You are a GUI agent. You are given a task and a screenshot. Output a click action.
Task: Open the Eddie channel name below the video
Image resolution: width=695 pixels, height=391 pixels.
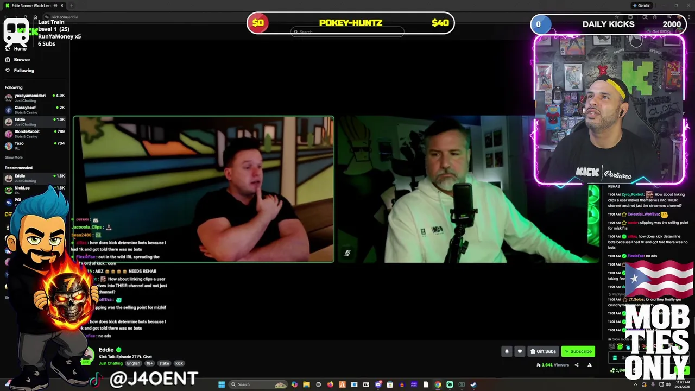tap(106, 350)
